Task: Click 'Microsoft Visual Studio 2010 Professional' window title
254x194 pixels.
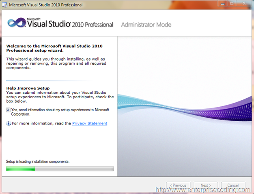Action: 46,5
